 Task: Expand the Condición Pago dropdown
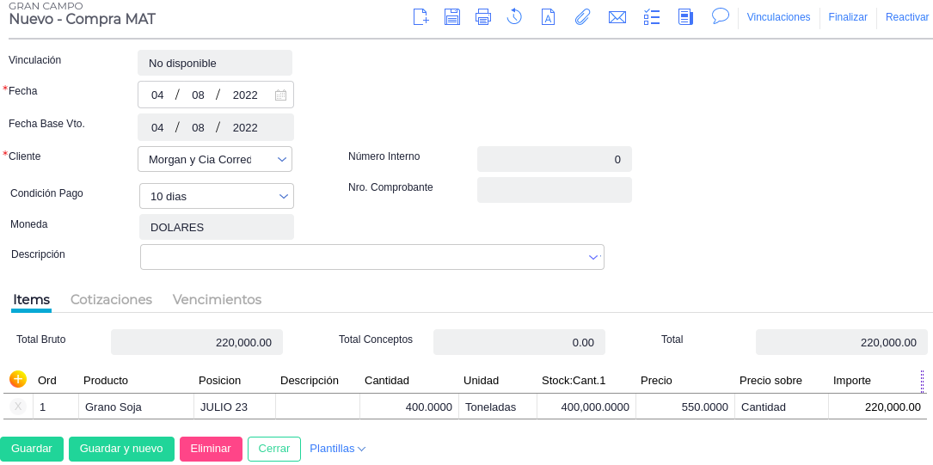point(284,197)
